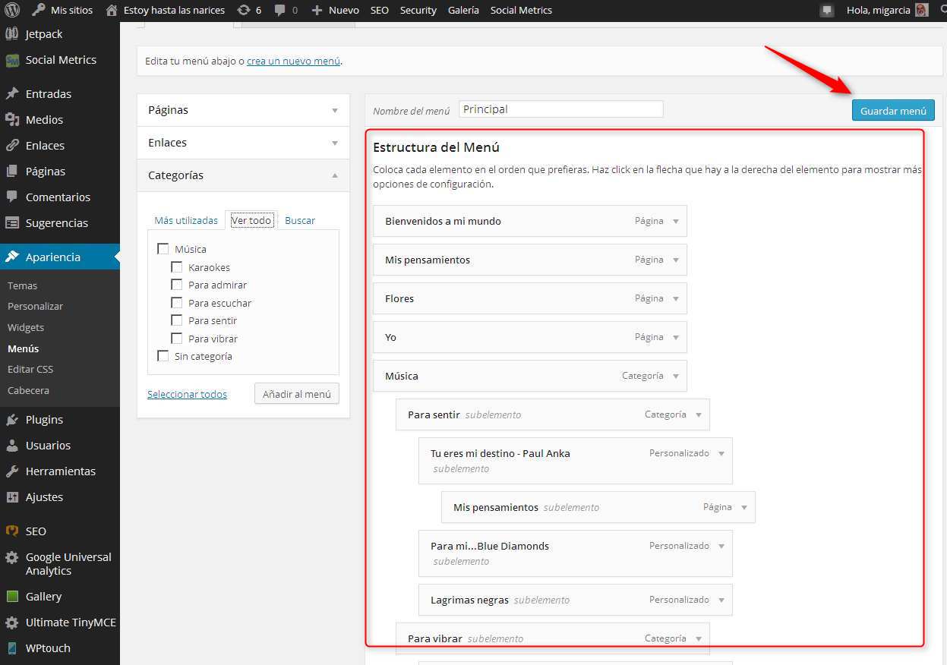Open the settings arrow on the Flores menu item
Screen dimensions: 947x665
tap(675, 298)
